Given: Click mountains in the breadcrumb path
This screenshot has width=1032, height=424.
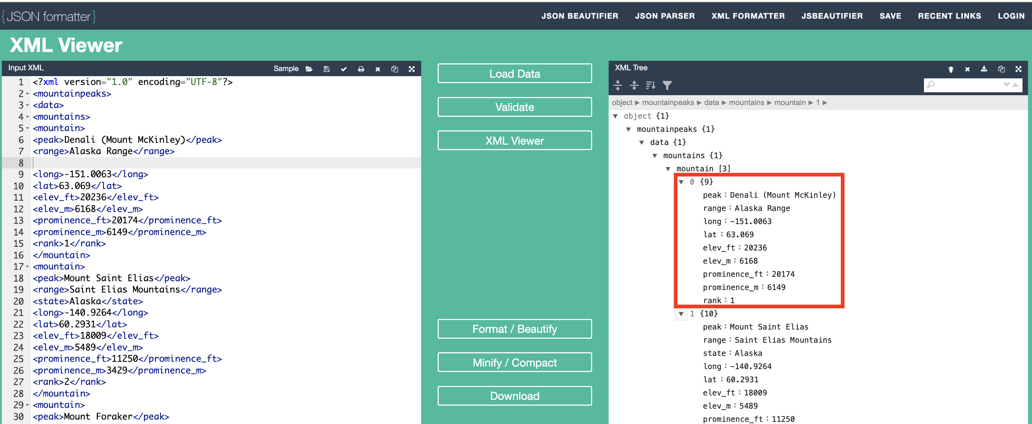Looking at the screenshot, I should [746, 103].
